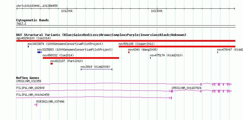
Task: Click the ruler's right arrowhead
Action: (235, 9)
